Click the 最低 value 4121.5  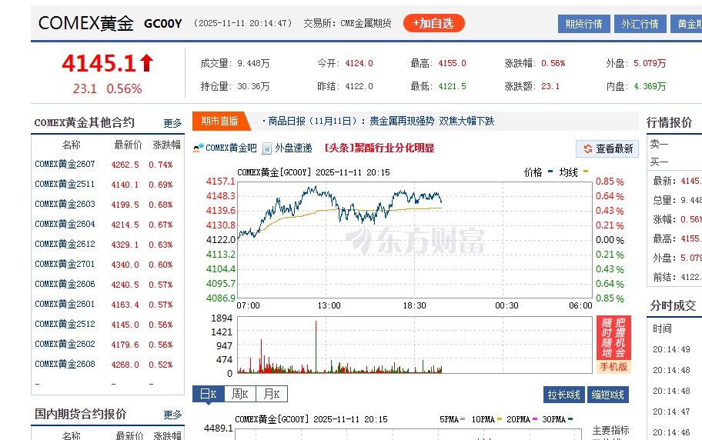pos(452,86)
